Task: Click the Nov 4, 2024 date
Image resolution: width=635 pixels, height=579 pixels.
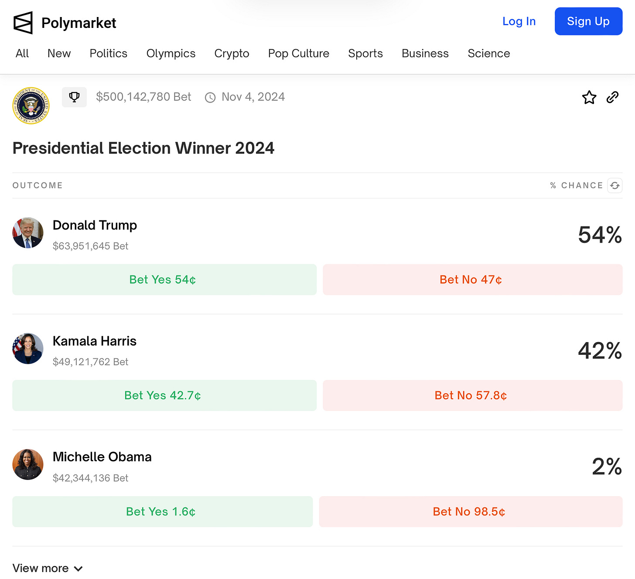Action: pos(253,97)
